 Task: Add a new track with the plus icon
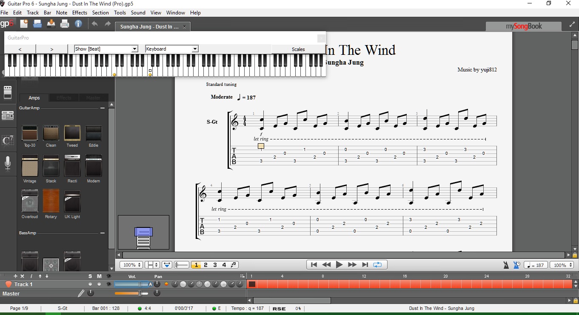pos(15,276)
